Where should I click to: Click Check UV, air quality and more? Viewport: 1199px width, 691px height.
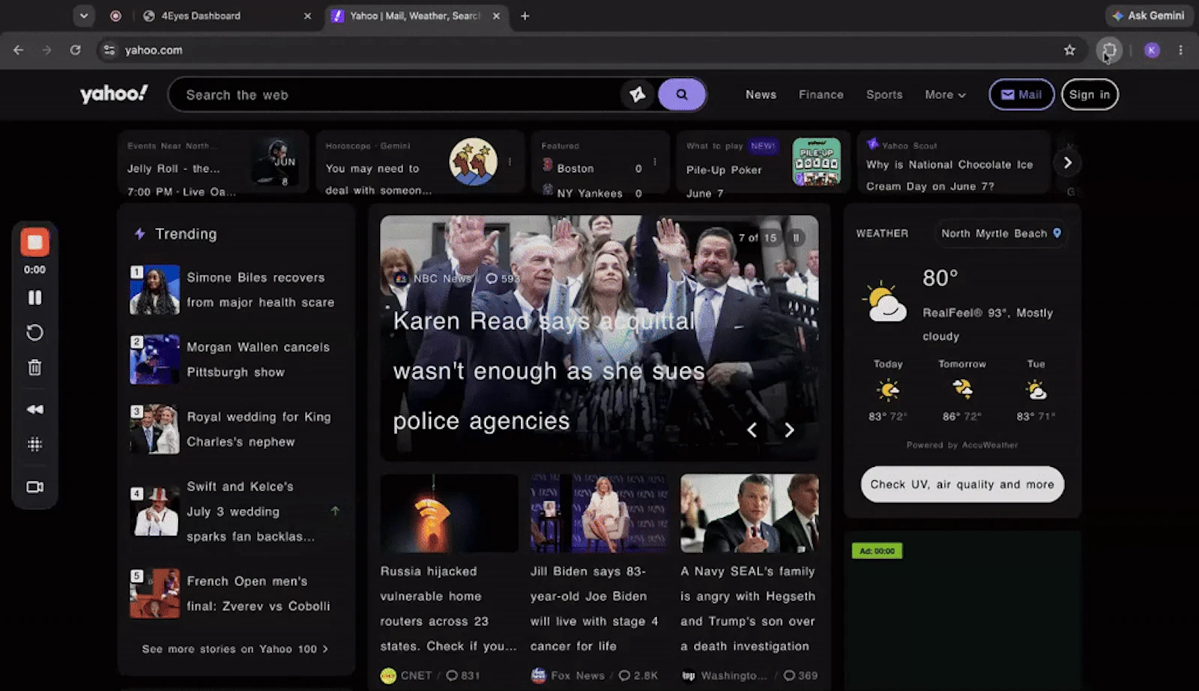pos(962,485)
